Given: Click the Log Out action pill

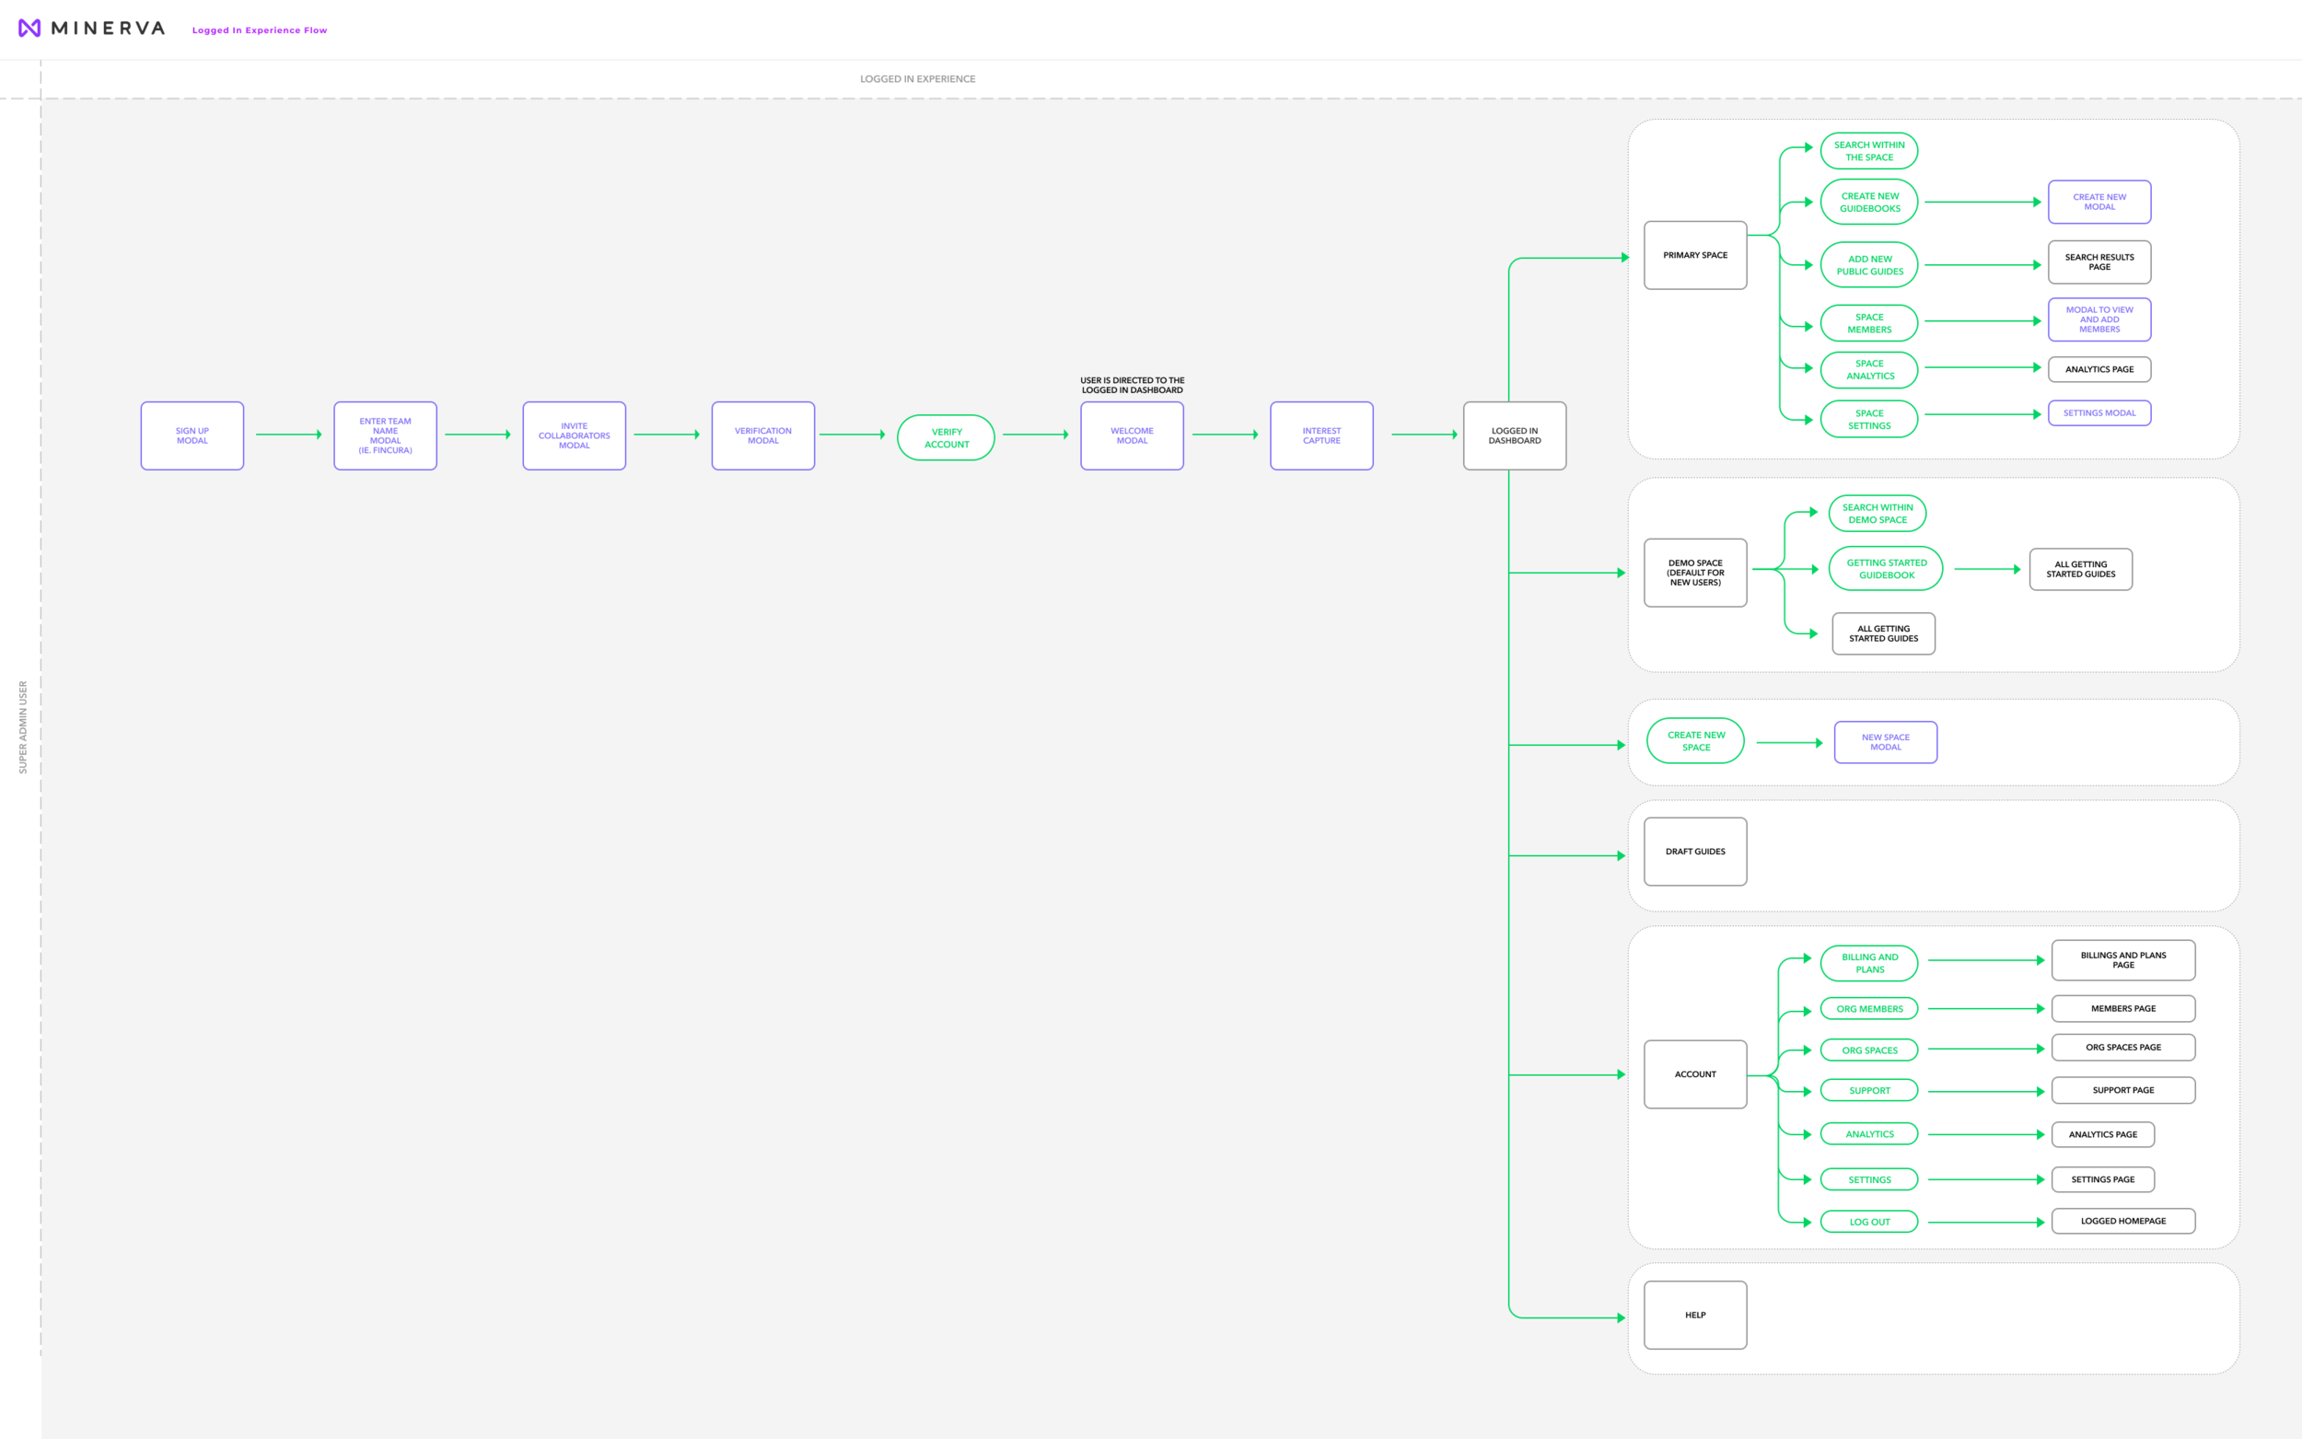Looking at the screenshot, I should pos(1869,1222).
